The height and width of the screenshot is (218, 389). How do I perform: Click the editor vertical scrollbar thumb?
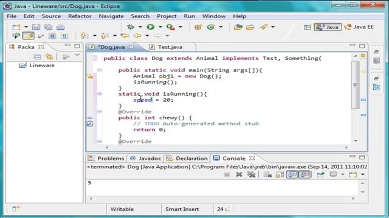[356, 85]
